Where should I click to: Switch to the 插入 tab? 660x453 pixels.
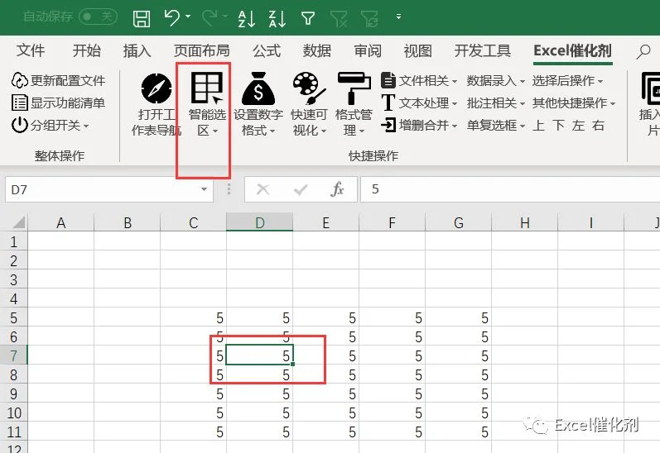tap(137, 50)
